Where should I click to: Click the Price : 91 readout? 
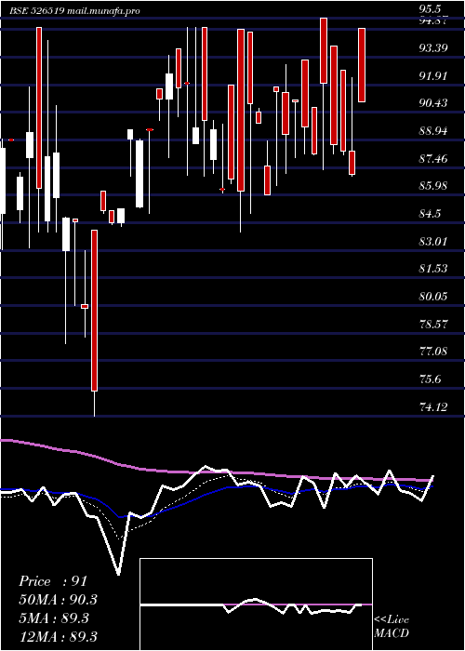[x=53, y=581]
